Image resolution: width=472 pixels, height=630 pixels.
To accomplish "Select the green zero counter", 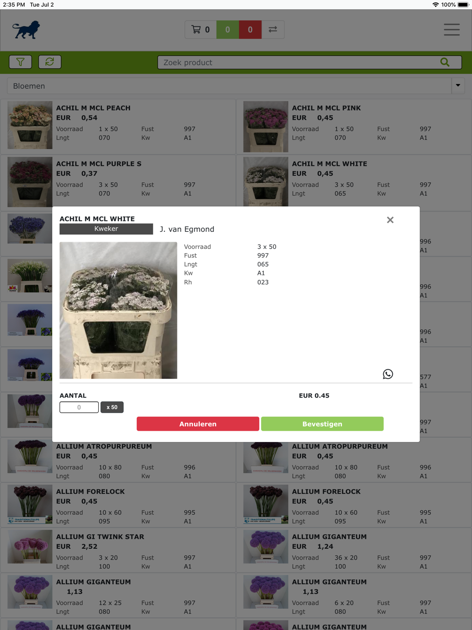I will (228, 29).
